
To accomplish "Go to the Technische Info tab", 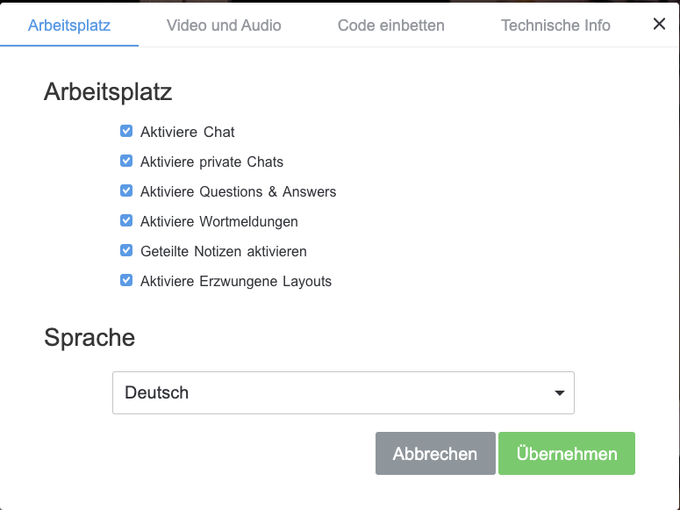I will pyautogui.click(x=555, y=25).
